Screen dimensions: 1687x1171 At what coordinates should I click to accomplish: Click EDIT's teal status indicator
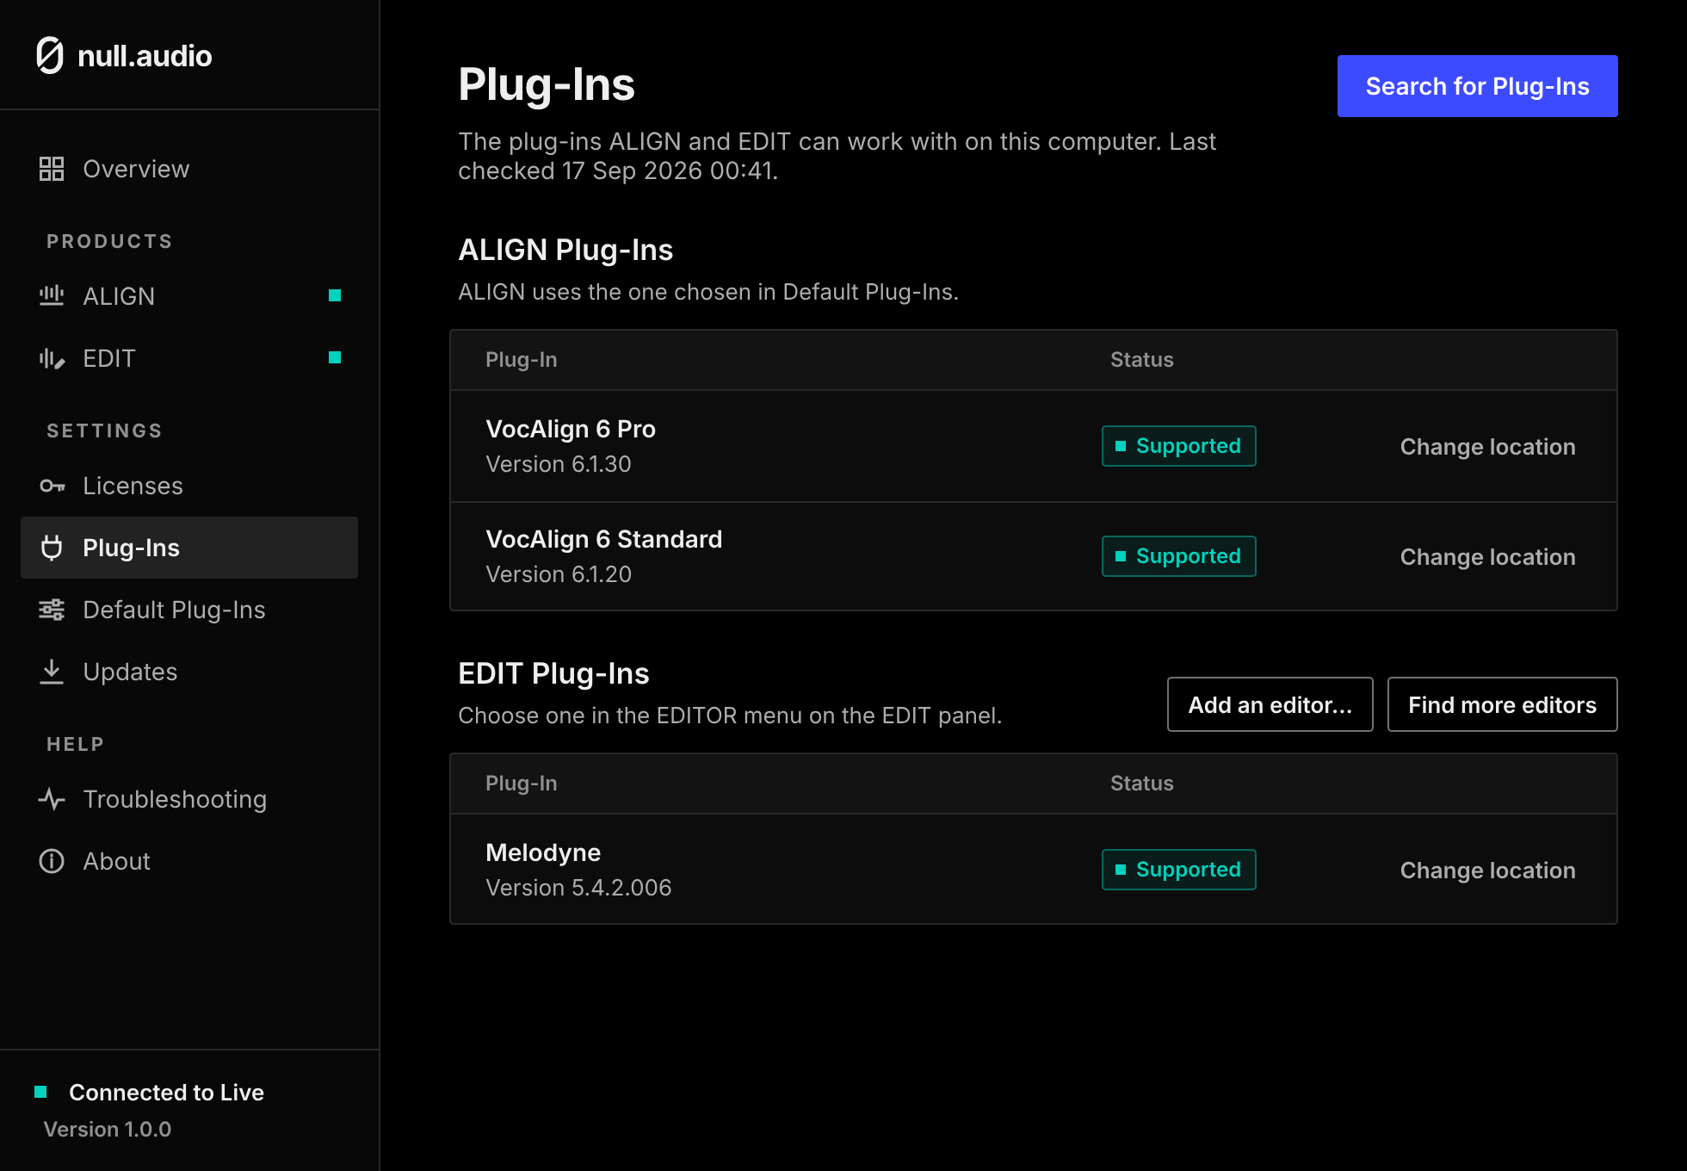pyautogui.click(x=335, y=357)
